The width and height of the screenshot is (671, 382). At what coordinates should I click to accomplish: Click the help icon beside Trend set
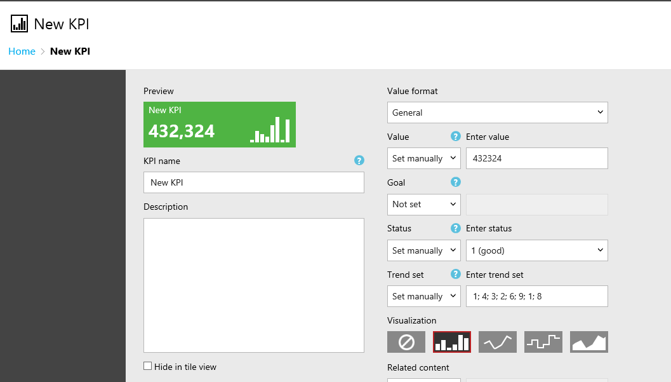(x=455, y=275)
